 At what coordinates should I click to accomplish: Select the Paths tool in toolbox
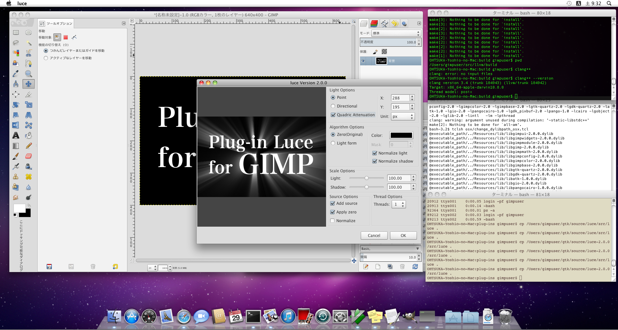(28, 63)
